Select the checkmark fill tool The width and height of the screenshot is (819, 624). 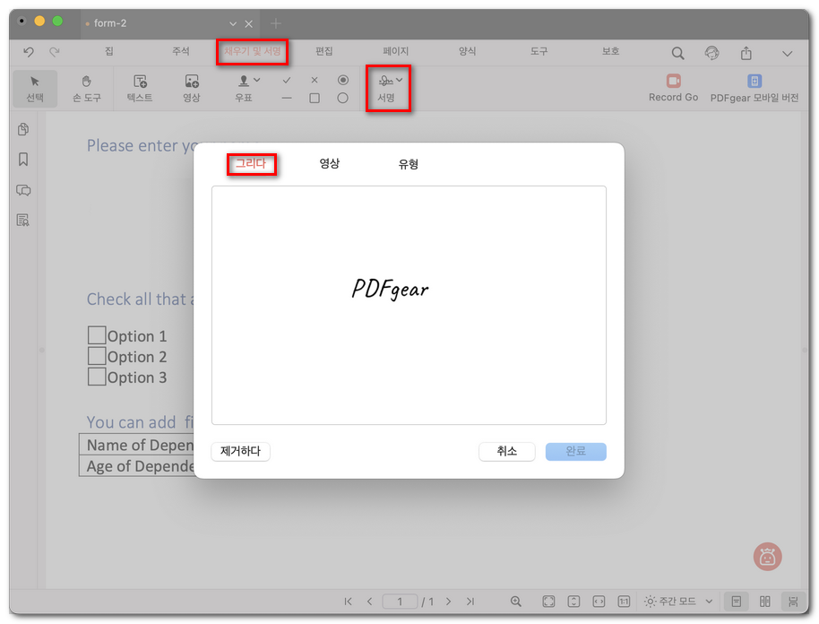[286, 80]
